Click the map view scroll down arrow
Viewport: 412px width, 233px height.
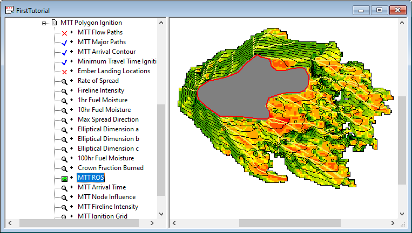402,214
